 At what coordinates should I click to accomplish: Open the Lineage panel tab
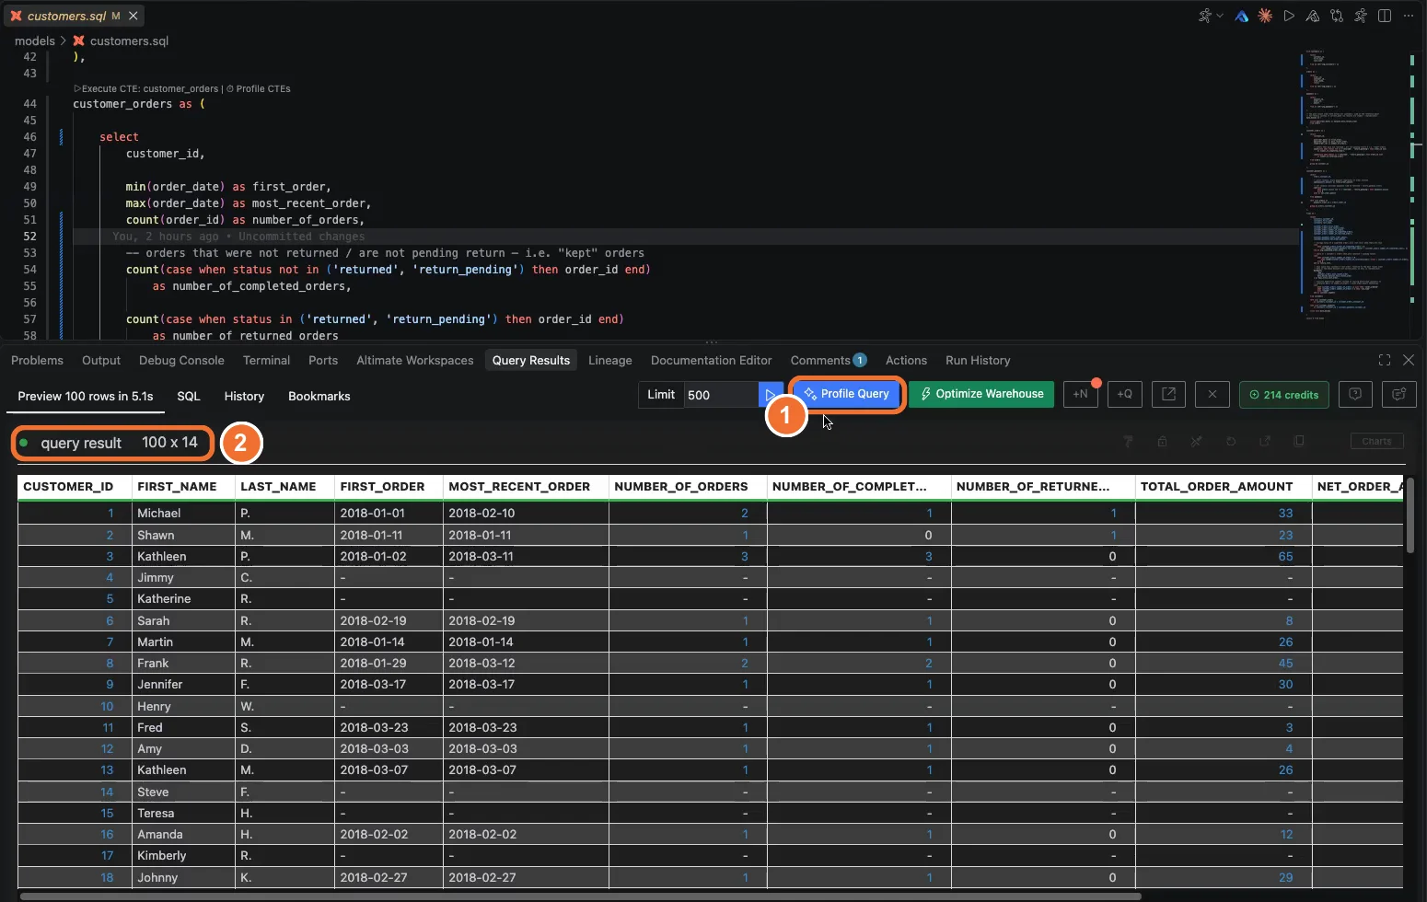(x=610, y=360)
